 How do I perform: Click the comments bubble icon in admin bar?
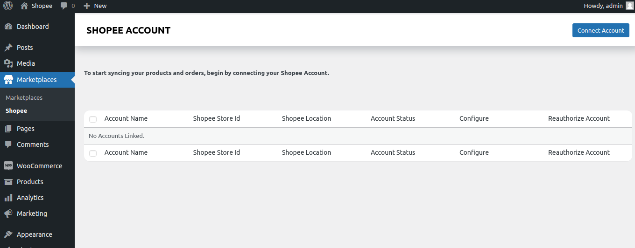[x=64, y=6]
